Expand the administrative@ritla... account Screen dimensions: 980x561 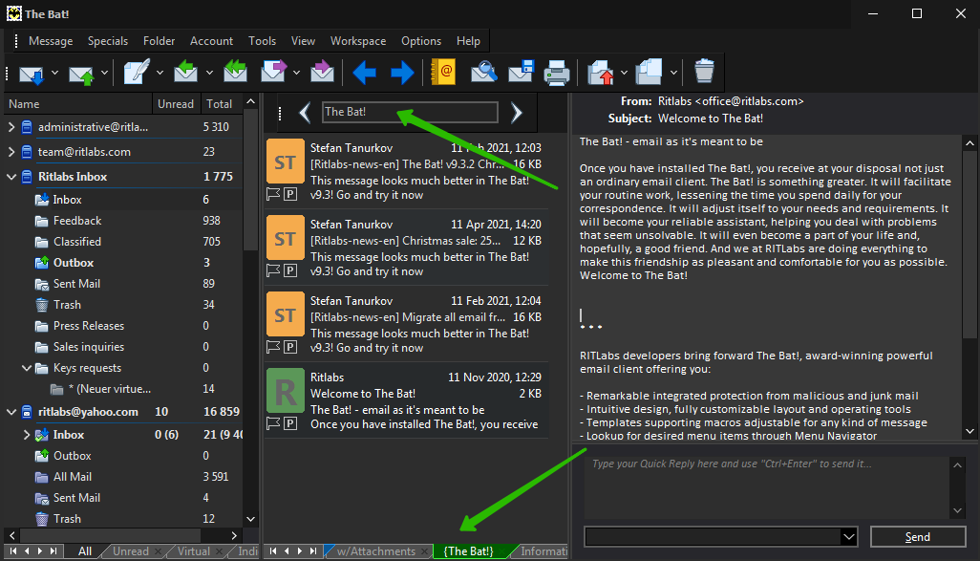11,127
